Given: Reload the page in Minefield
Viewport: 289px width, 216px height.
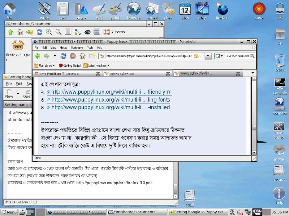Looking at the screenshot, I should [x=63, y=56].
